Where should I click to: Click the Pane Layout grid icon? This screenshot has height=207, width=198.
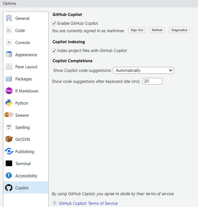[9, 67]
